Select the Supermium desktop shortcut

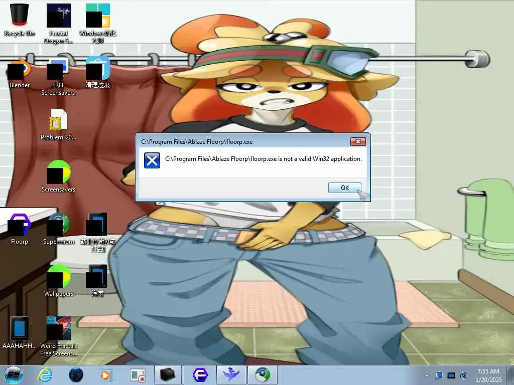[58, 229]
